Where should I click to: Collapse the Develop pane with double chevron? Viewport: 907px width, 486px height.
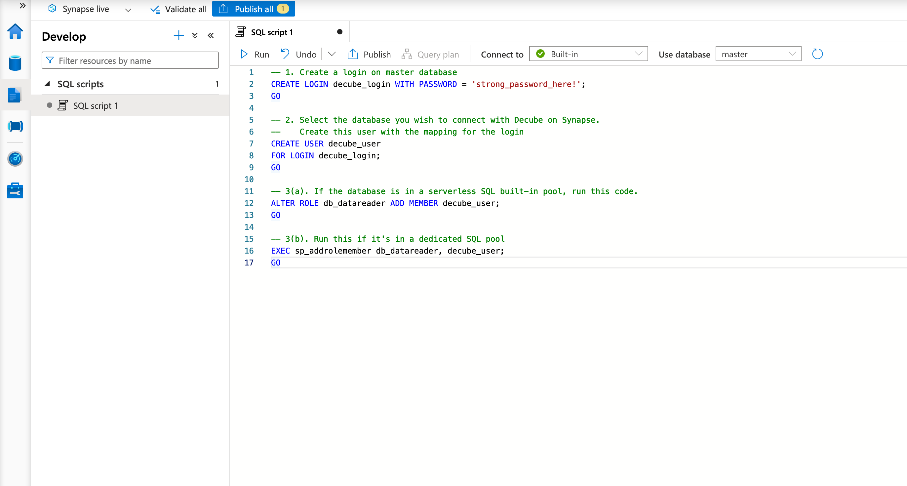point(211,36)
